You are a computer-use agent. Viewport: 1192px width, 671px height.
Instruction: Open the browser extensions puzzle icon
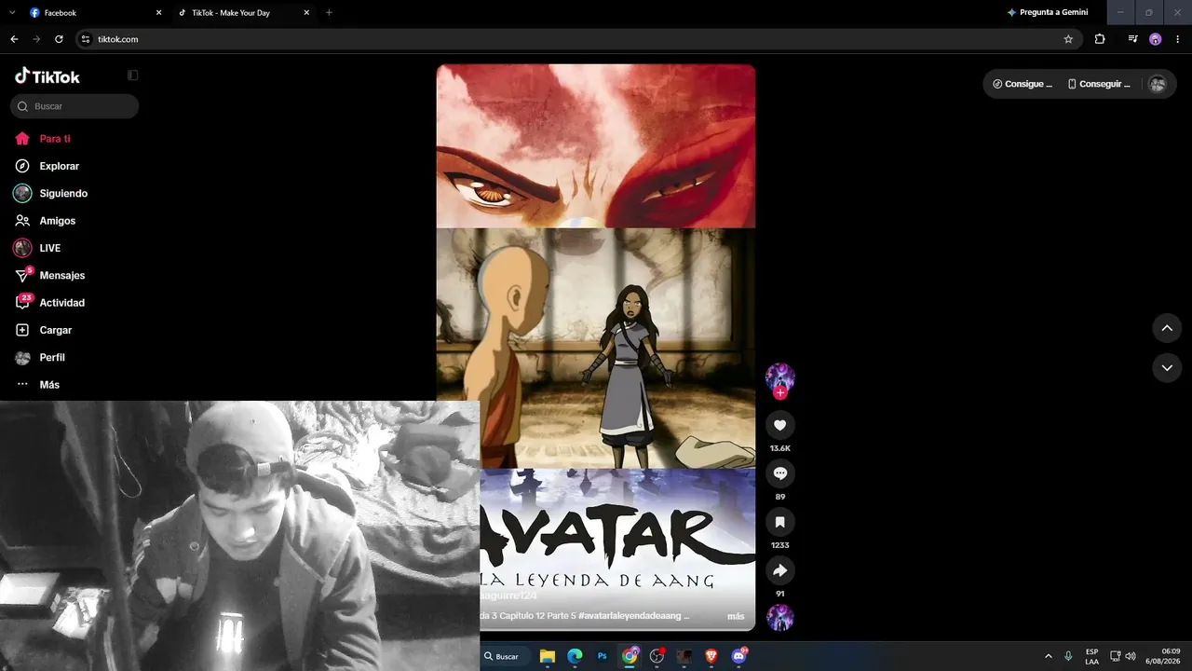coord(1100,39)
